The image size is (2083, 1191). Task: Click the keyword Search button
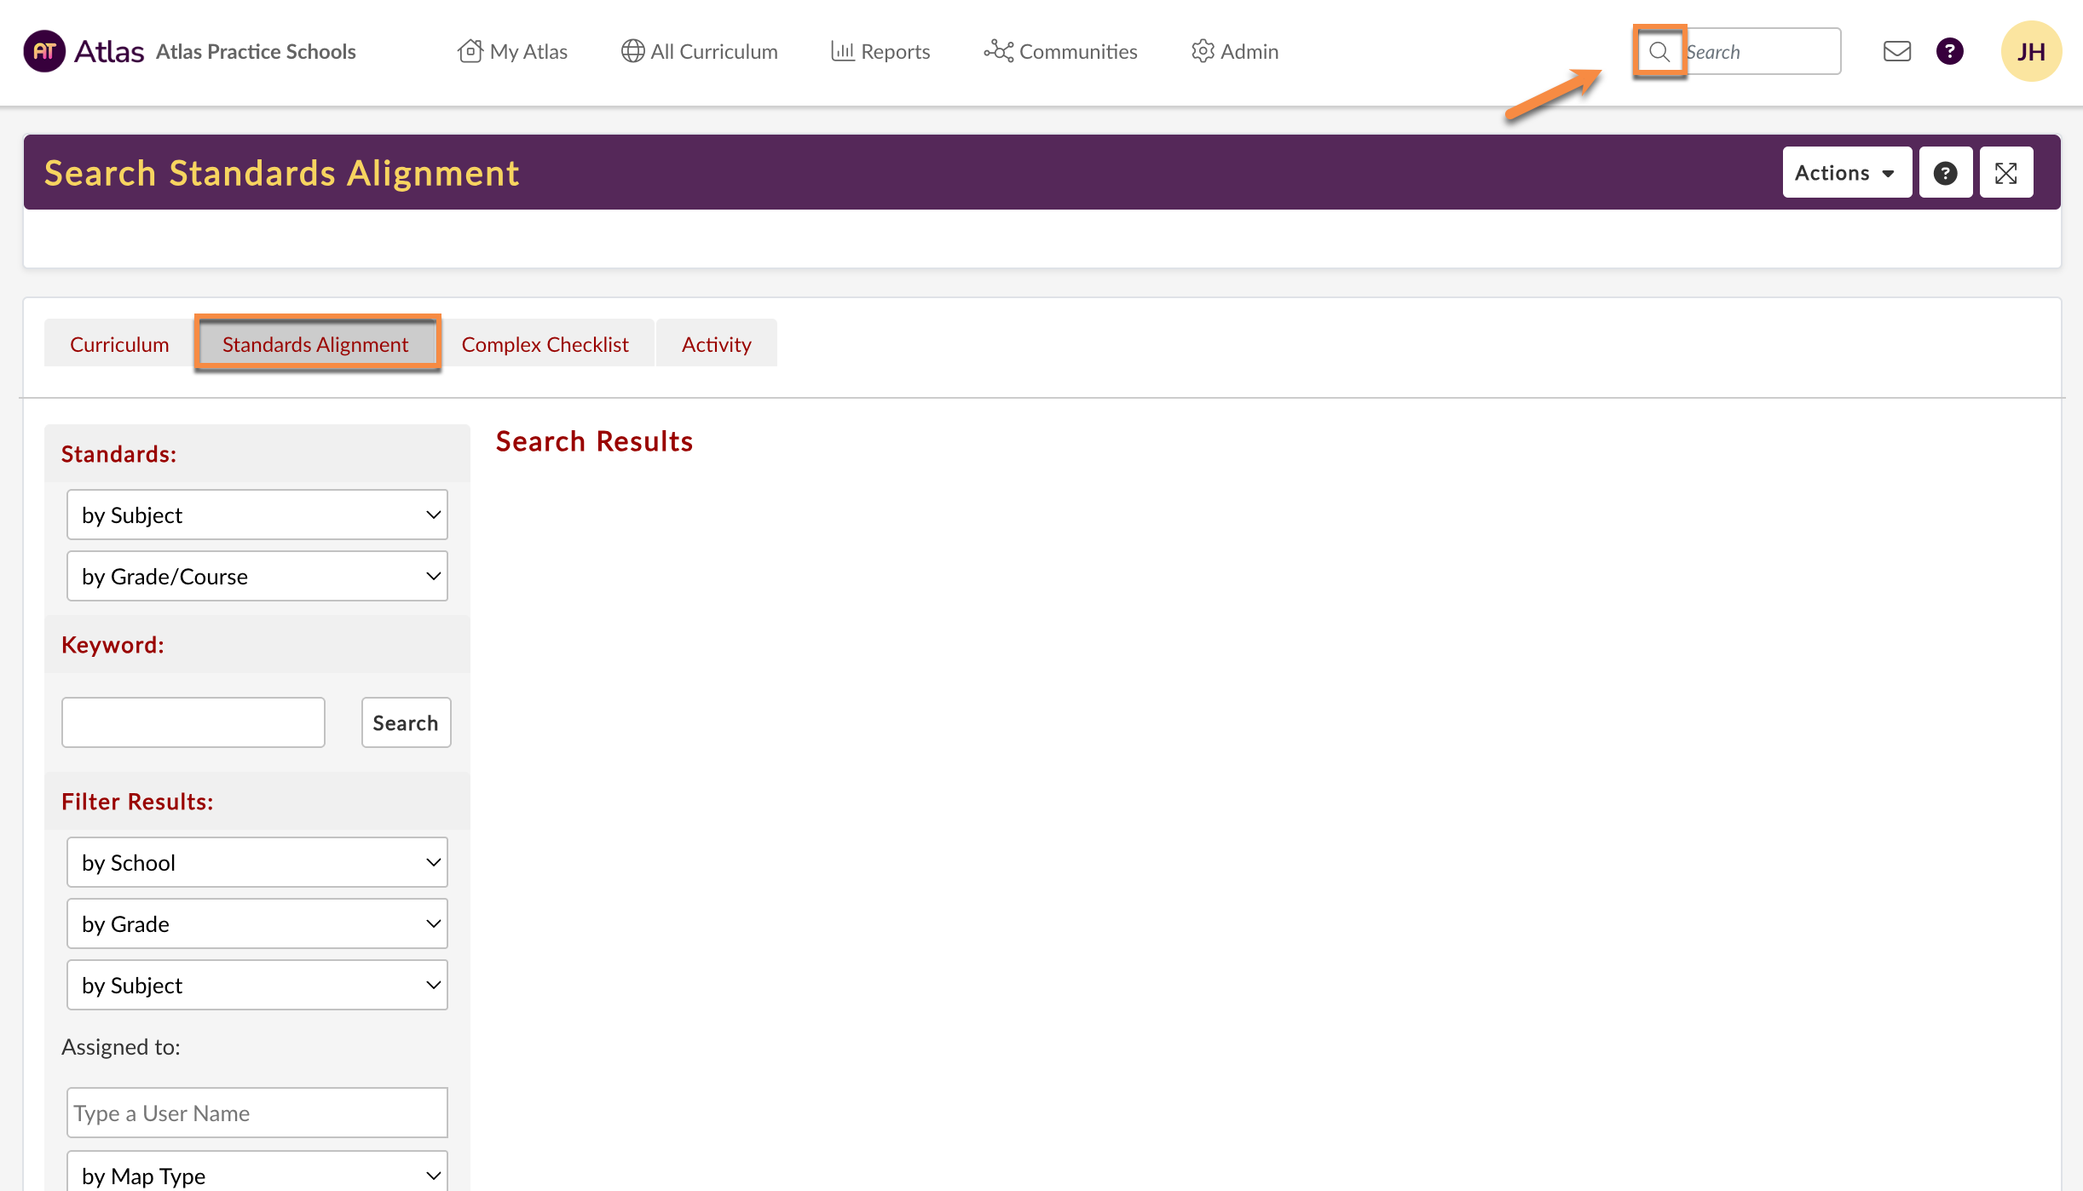pyautogui.click(x=405, y=722)
